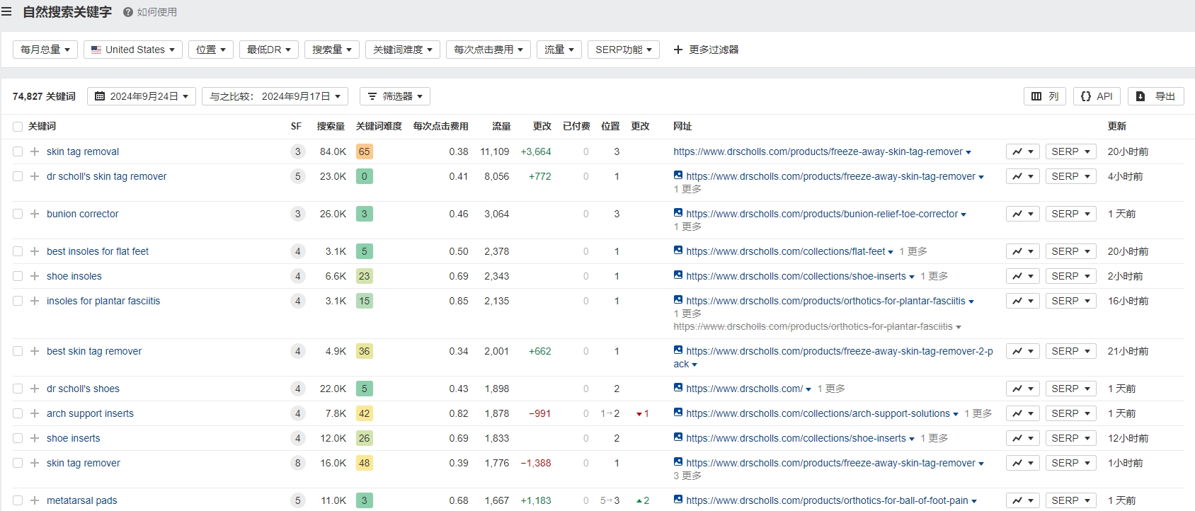Image resolution: width=1195 pixels, height=511 pixels.
Task: Sort by the 搜索量 column header
Action: [331, 126]
